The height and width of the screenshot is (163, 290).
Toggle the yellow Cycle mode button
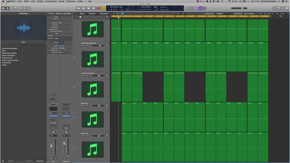[x=103, y=8]
